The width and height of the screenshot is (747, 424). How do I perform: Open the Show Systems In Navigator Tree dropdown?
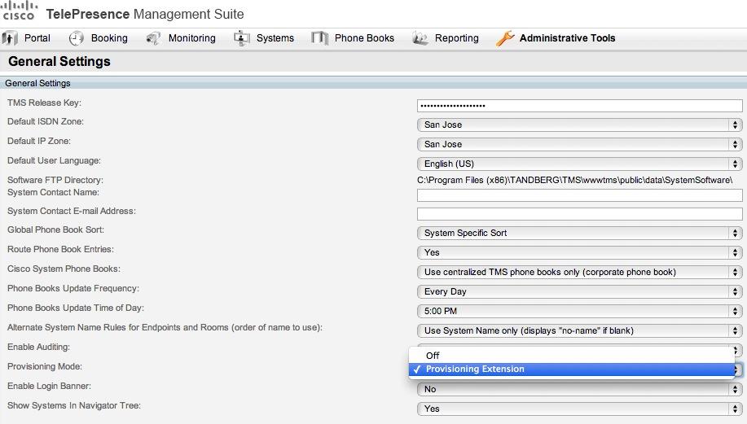click(x=579, y=409)
